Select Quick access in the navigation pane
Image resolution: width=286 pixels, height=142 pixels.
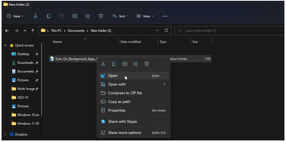point(24,46)
